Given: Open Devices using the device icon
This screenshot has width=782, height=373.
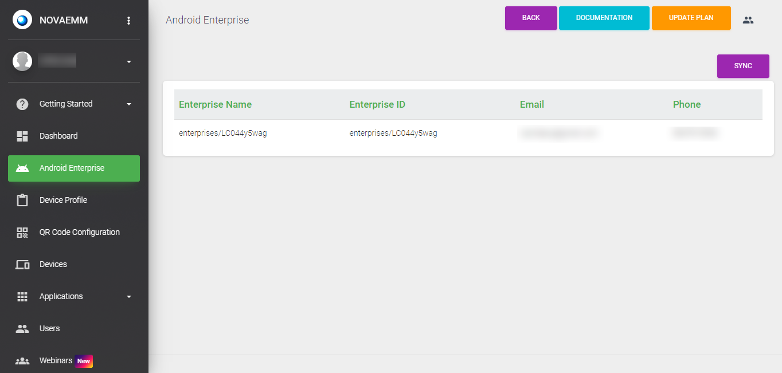Looking at the screenshot, I should click(x=22, y=264).
